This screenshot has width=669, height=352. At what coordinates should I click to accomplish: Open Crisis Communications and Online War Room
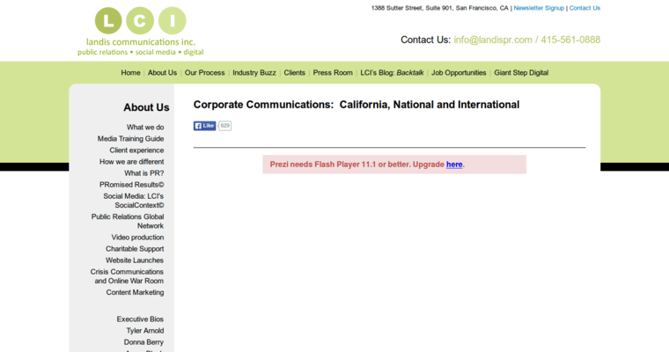point(127,276)
